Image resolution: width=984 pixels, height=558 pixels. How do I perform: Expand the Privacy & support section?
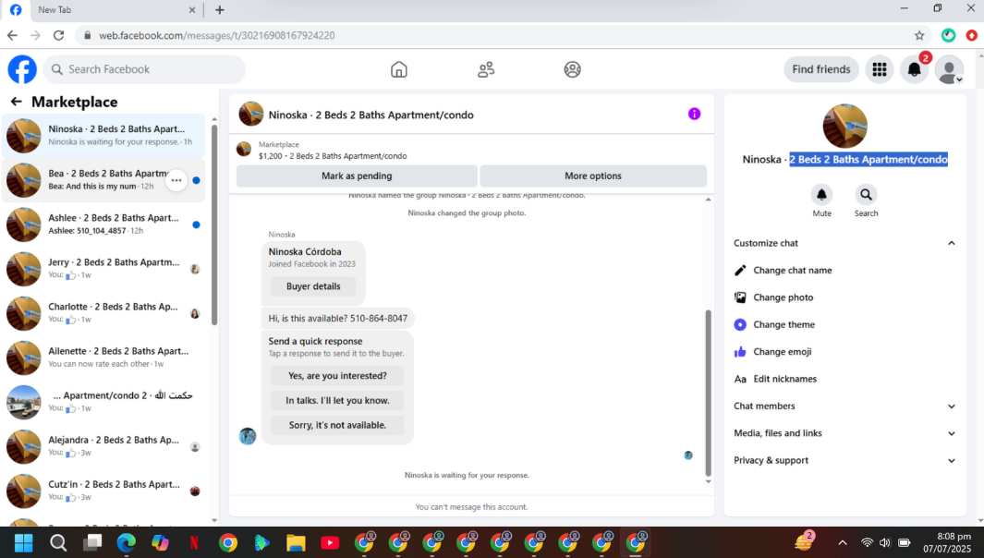point(844,460)
